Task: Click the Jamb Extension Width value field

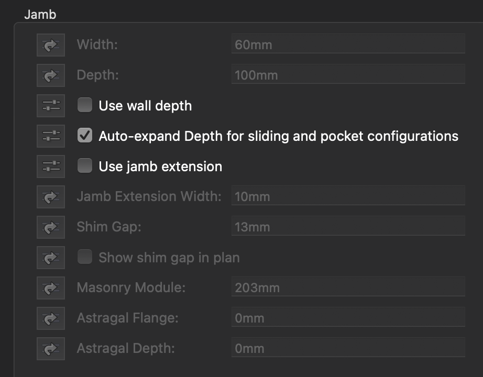Action: (348, 196)
